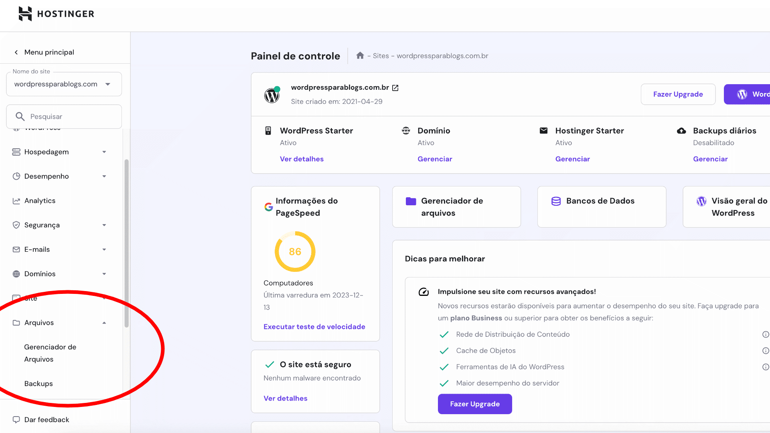Click the info icon beside Rede de Distribuição de Conteúdo
The image size is (770, 433).
click(766, 334)
